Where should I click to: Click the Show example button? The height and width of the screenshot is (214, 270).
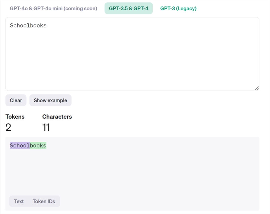50,101
